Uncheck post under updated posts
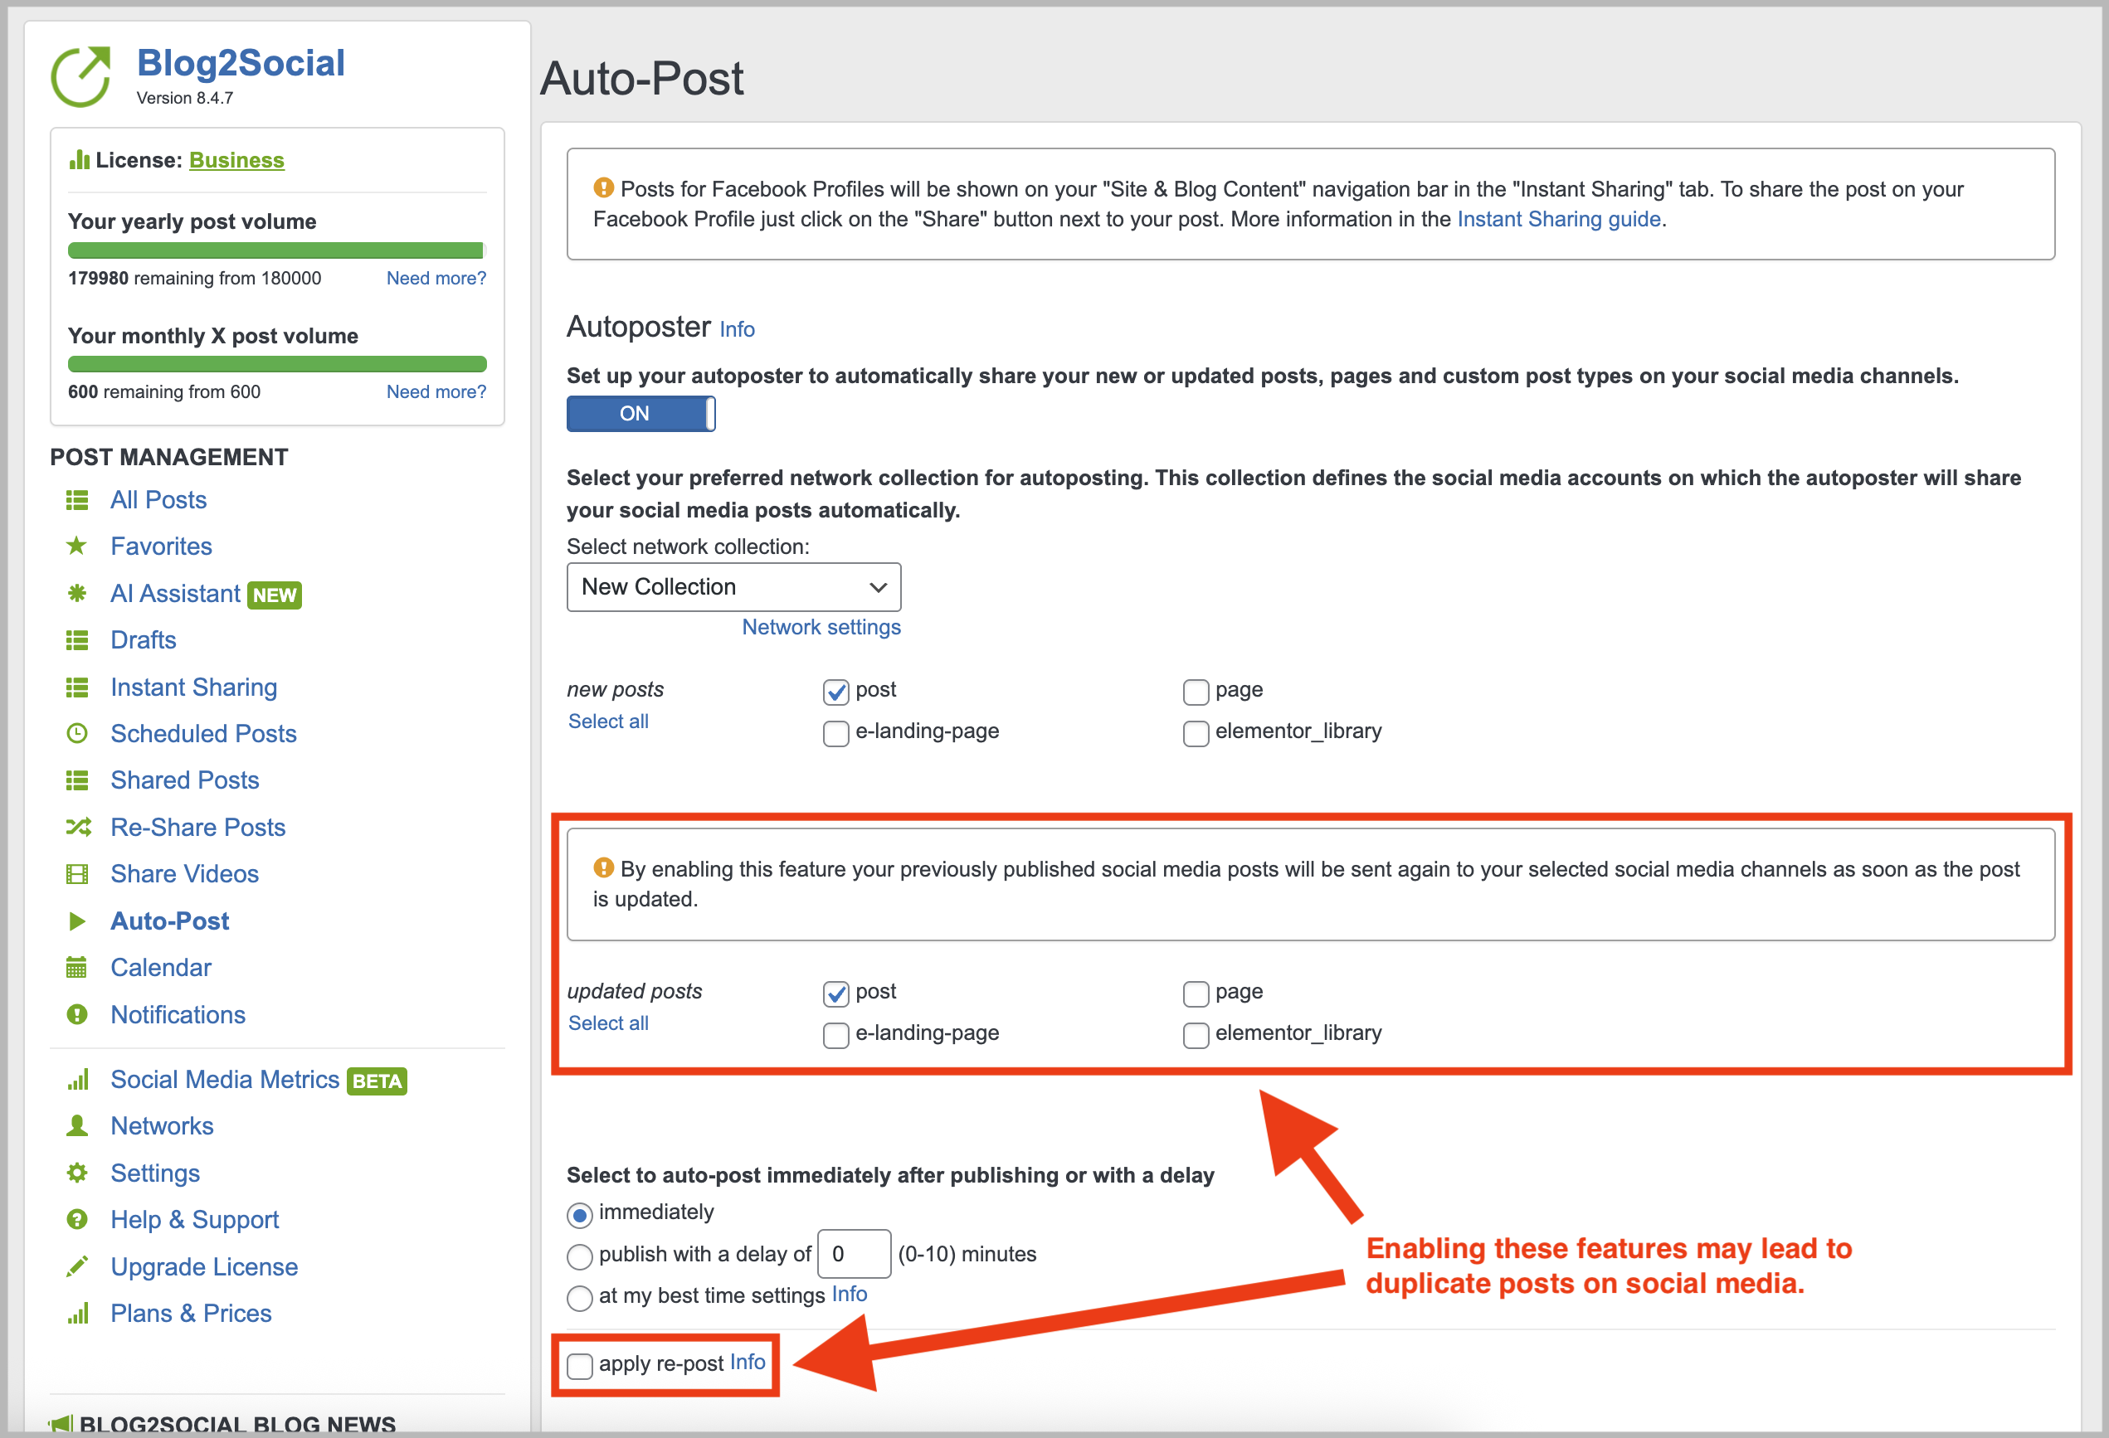 click(x=835, y=993)
